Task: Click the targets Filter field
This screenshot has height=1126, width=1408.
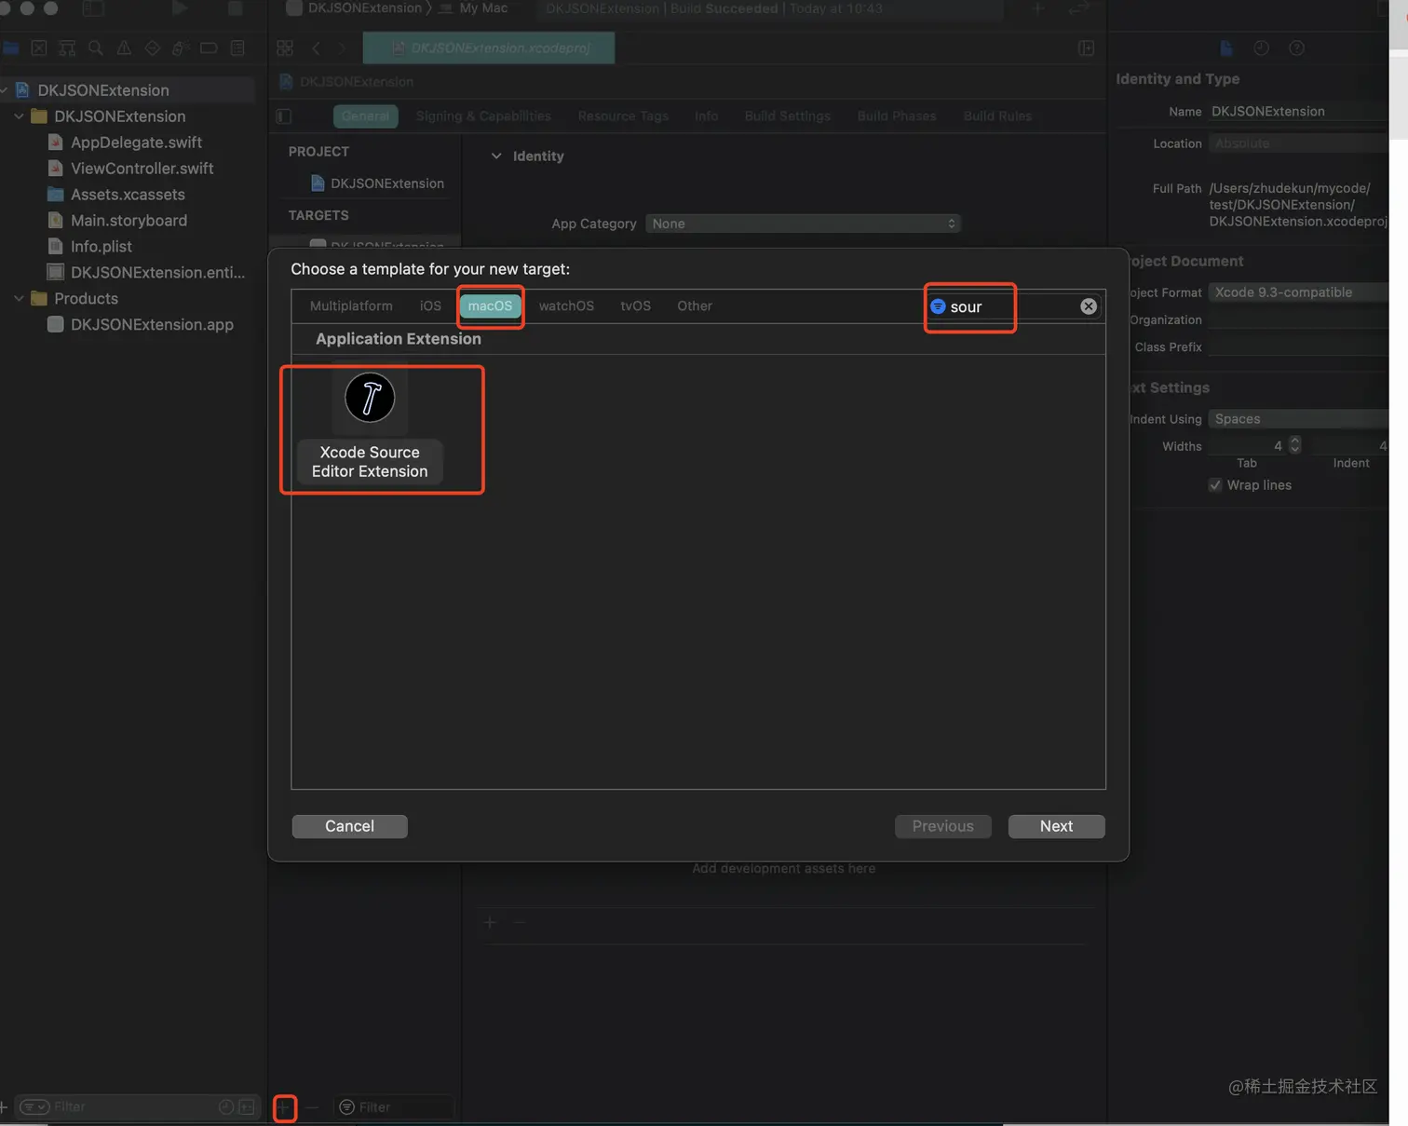Action: click(x=393, y=1107)
